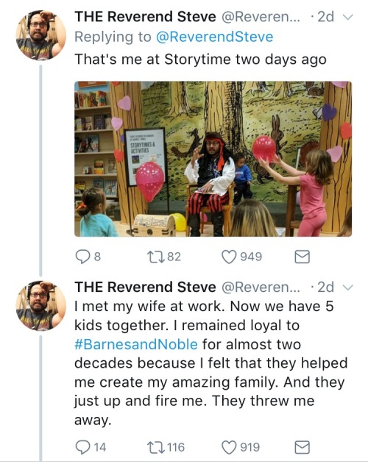Share first tweet via direct message envelope
The height and width of the screenshot is (464, 368).
coord(302,257)
